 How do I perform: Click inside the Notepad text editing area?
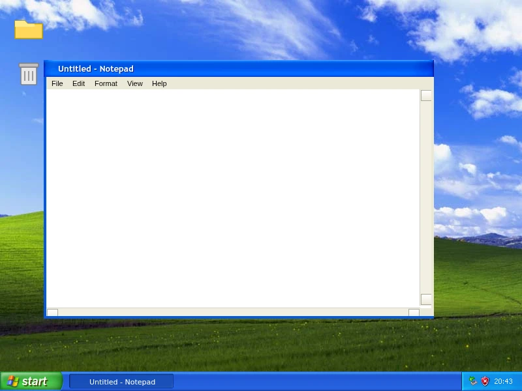coord(233,199)
